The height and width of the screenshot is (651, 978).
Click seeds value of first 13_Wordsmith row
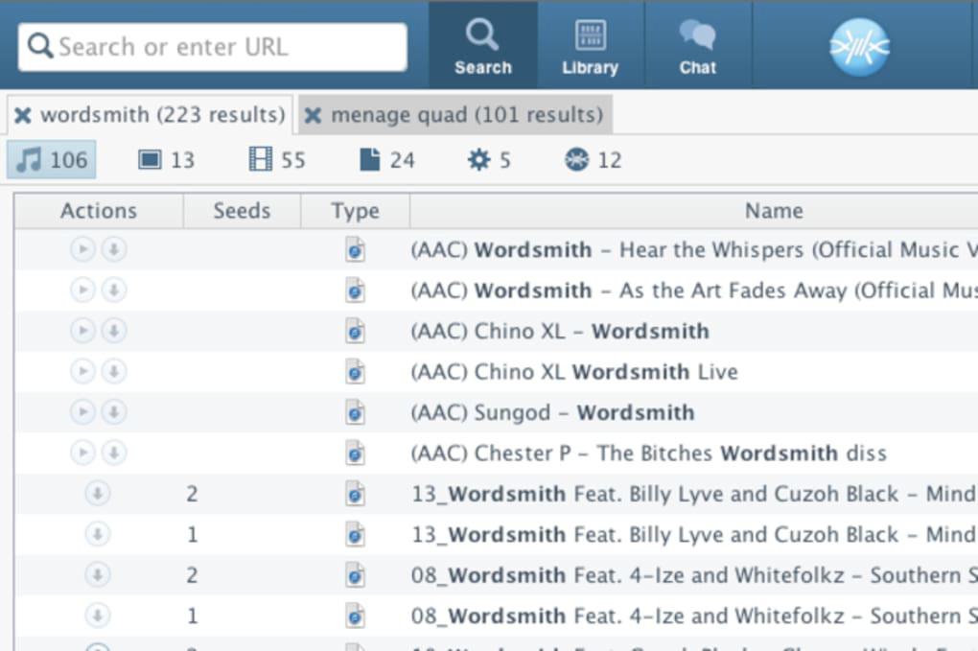[192, 494]
